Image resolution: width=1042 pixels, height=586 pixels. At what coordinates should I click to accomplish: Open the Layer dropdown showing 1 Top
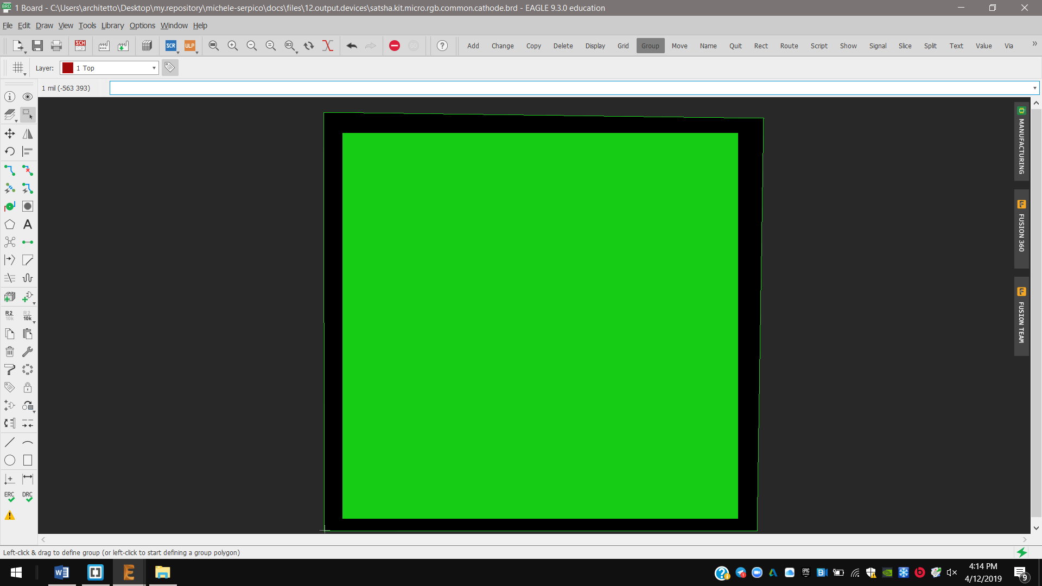tap(109, 68)
